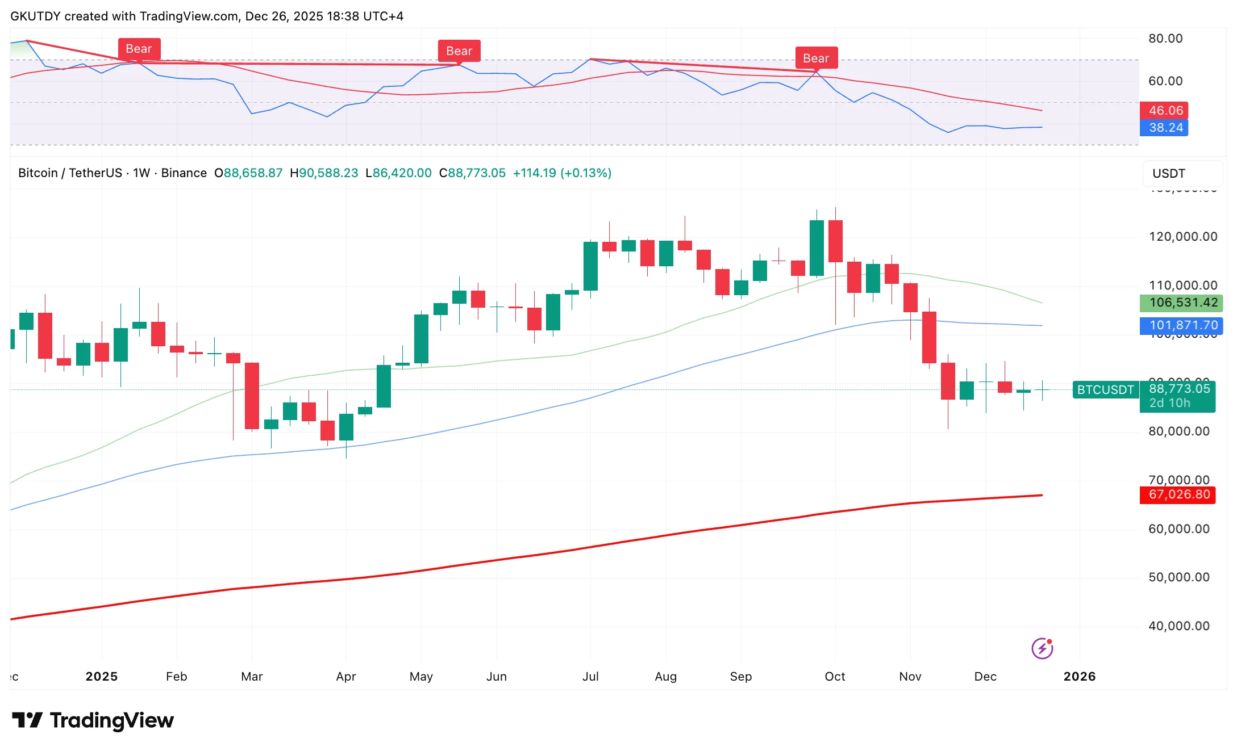This screenshot has height=751, width=1237.
Task: Click the red 46.06 RSI value label
Action: pyautogui.click(x=1165, y=111)
